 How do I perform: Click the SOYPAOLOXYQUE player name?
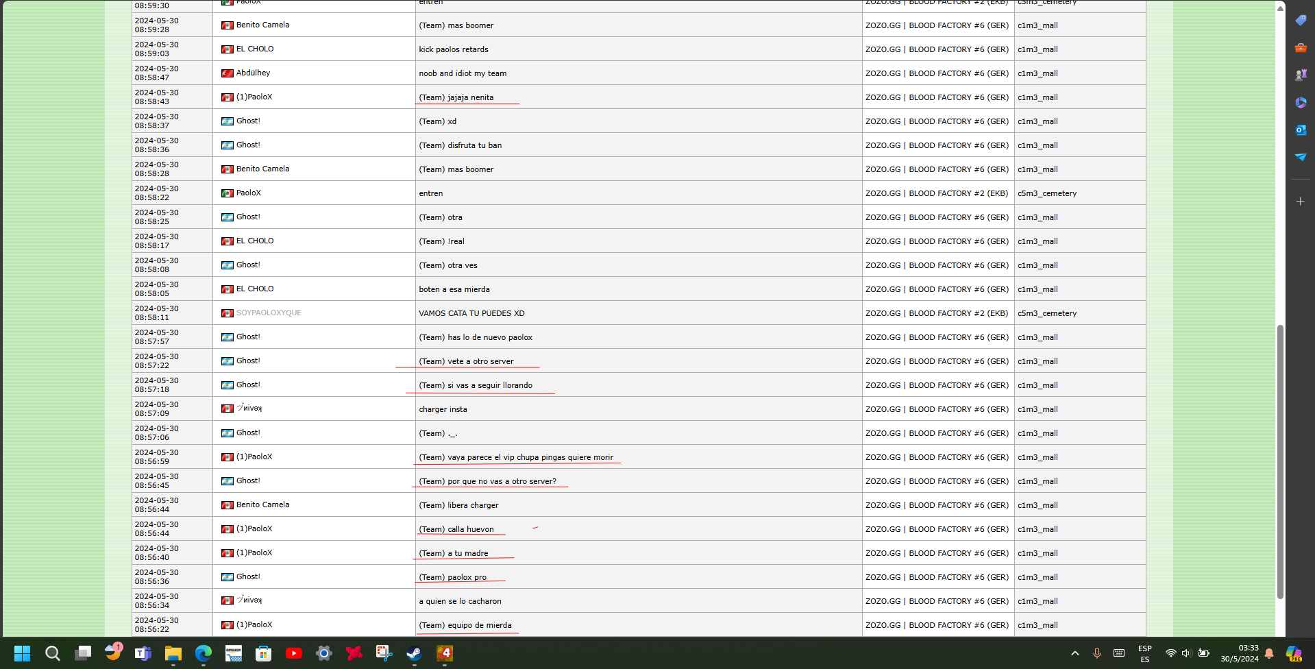pyautogui.click(x=269, y=313)
